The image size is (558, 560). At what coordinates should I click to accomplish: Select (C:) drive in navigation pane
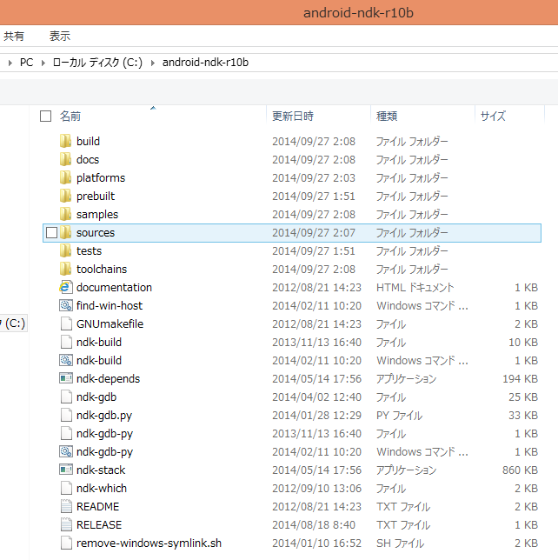[x=14, y=323]
